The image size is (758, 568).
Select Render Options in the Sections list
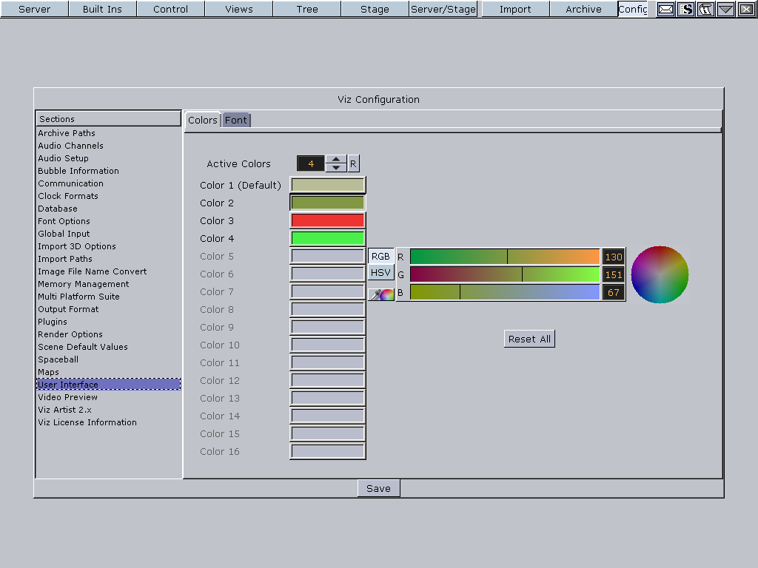click(x=70, y=334)
